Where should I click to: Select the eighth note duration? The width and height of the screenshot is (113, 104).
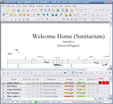[x=16, y=19]
